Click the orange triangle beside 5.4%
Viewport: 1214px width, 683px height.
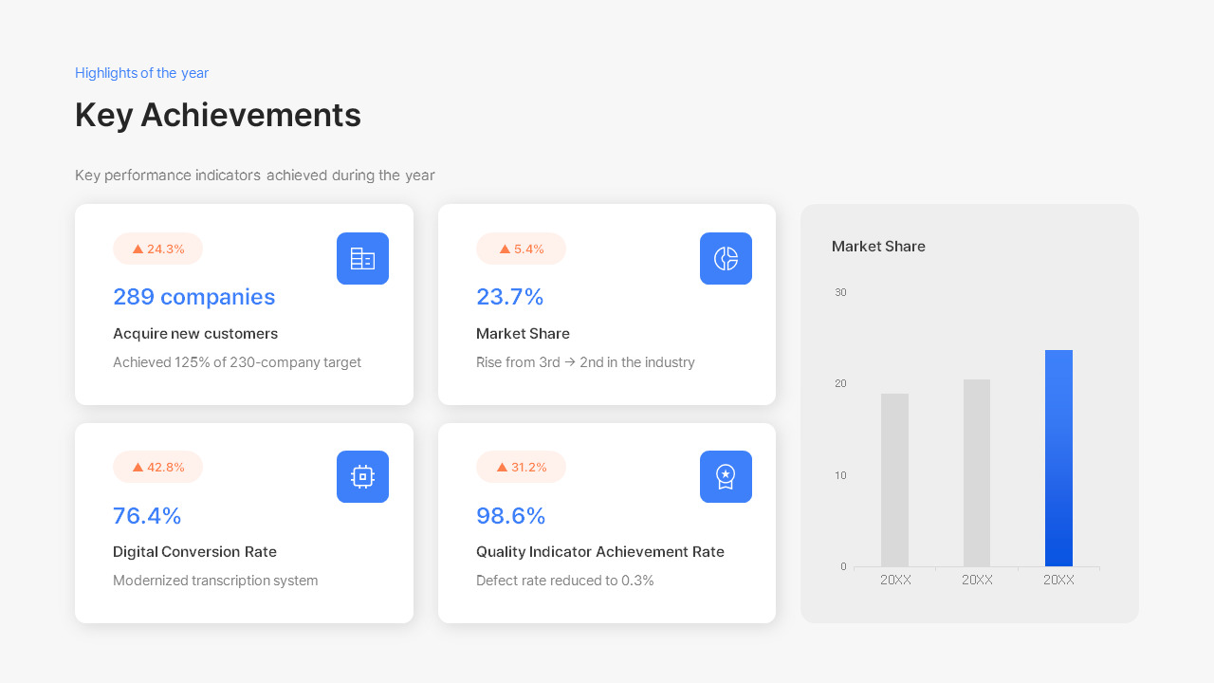503,249
